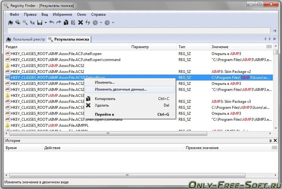The width and height of the screenshot is (282, 189).
Task: Sort by the Значение column header
Action: [x=237, y=47]
